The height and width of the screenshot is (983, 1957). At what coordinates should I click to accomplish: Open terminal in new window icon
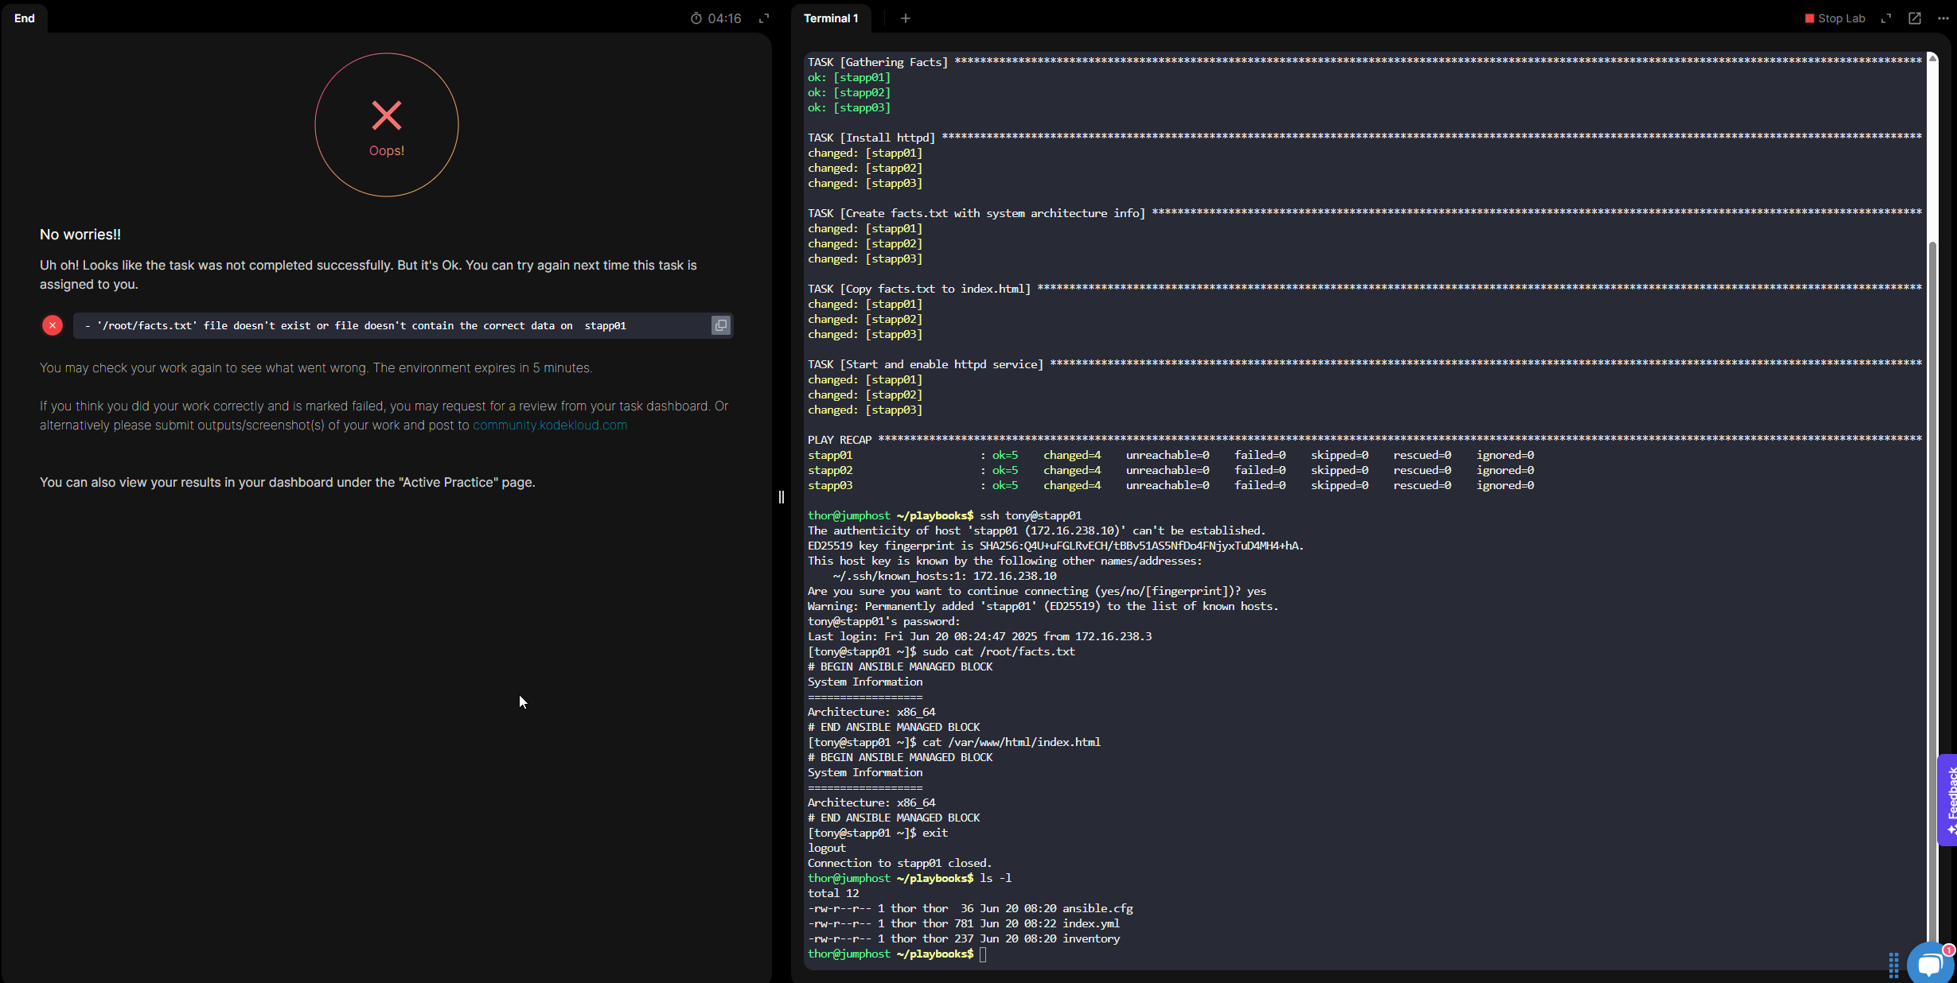click(x=1915, y=18)
